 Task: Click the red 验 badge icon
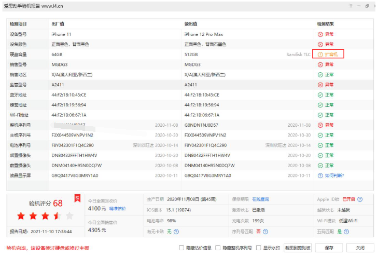pyautogui.click(x=77, y=198)
